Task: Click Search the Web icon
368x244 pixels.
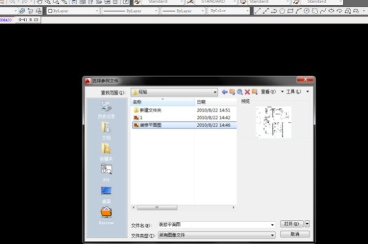Action: coord(240,92)
